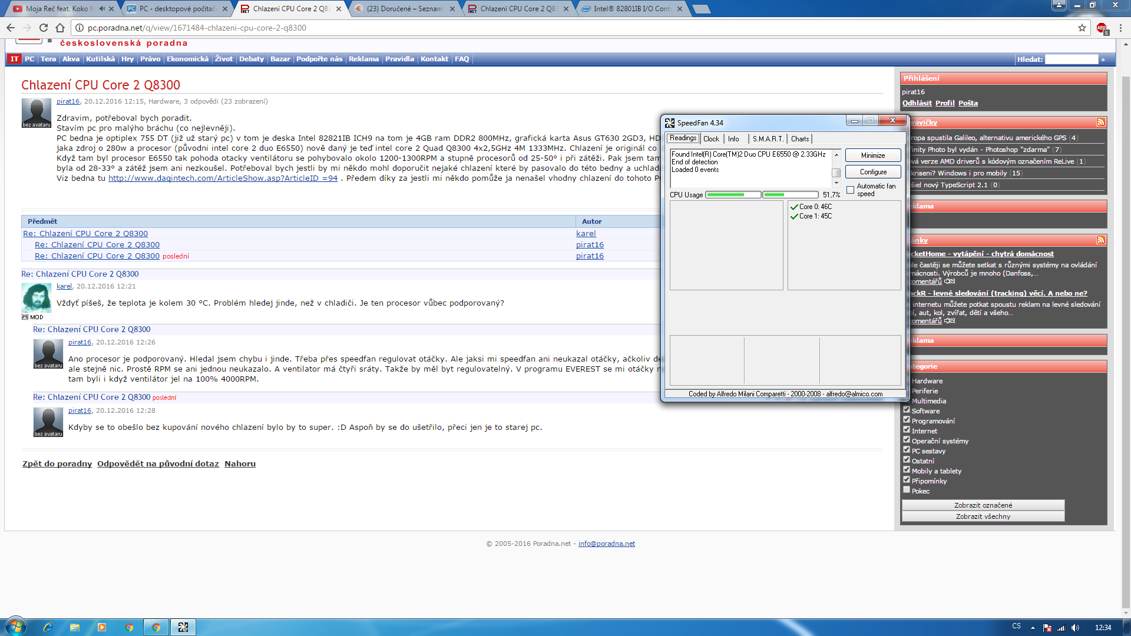Screen dimensions: 1131x636
Task: Open the S.M.A.R.T. tab in SpeedFan
Action: pos(768,139)
